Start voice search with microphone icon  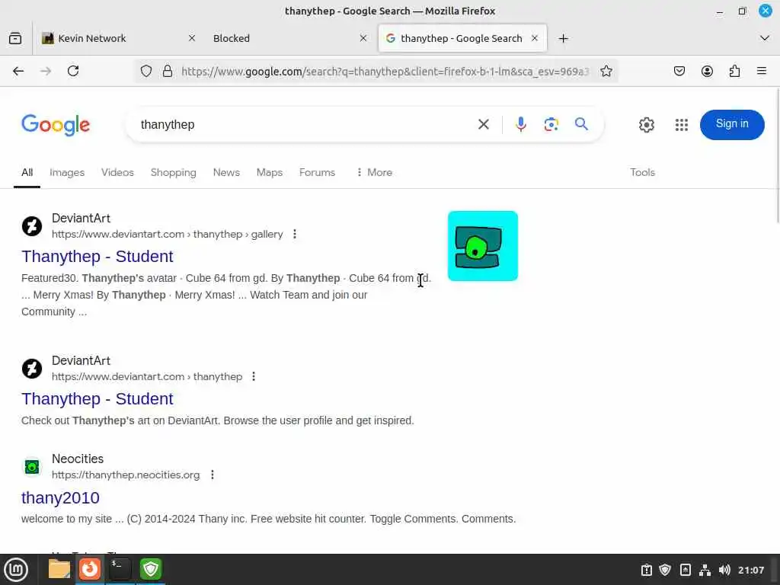521,124
